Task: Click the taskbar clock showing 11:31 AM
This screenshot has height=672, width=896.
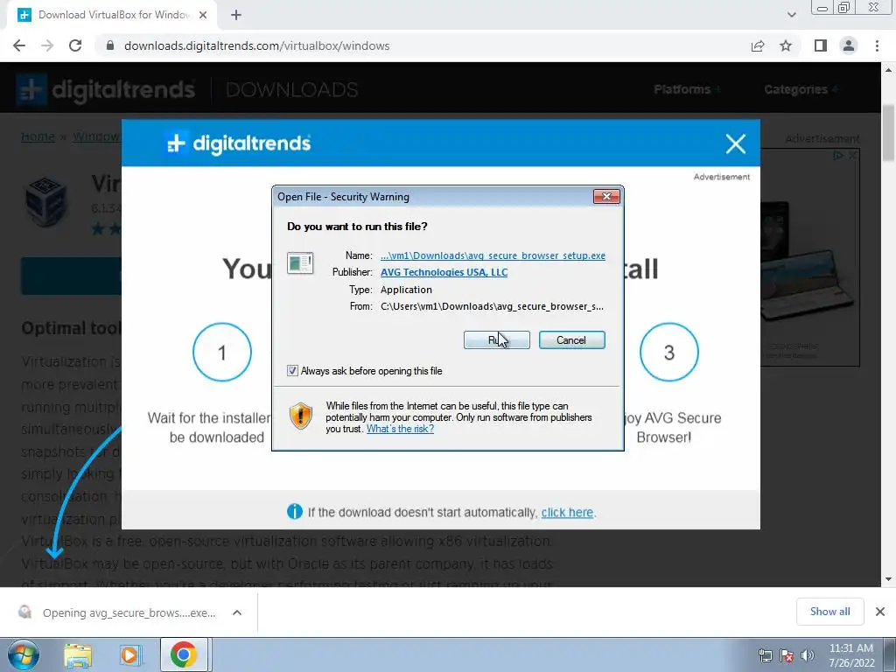Action: coord(851,655)
